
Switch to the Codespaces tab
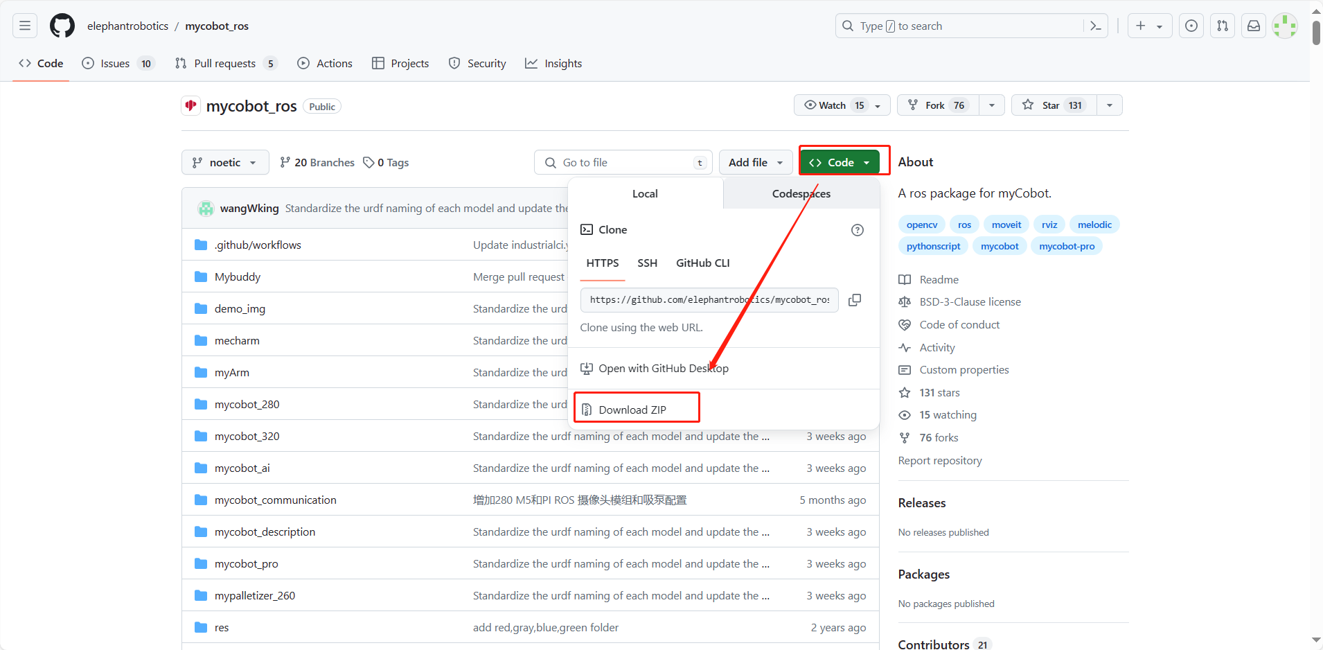tap(801, 194)
